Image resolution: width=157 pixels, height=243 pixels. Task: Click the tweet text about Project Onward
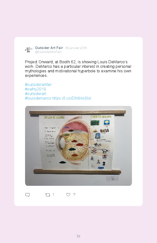(x=78, y=69)
